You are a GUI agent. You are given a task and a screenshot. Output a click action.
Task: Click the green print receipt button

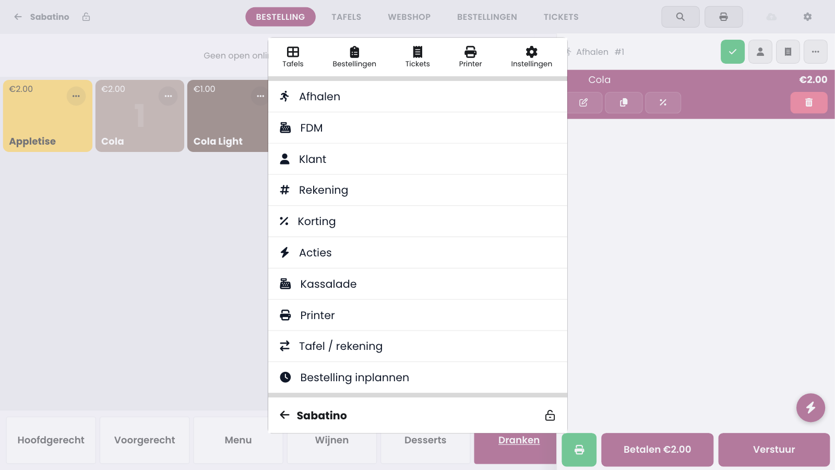coord(579,450)
